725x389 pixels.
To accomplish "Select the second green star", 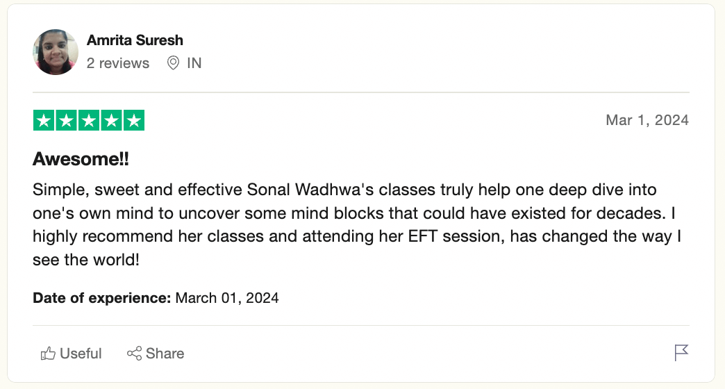I will (66, 120).
